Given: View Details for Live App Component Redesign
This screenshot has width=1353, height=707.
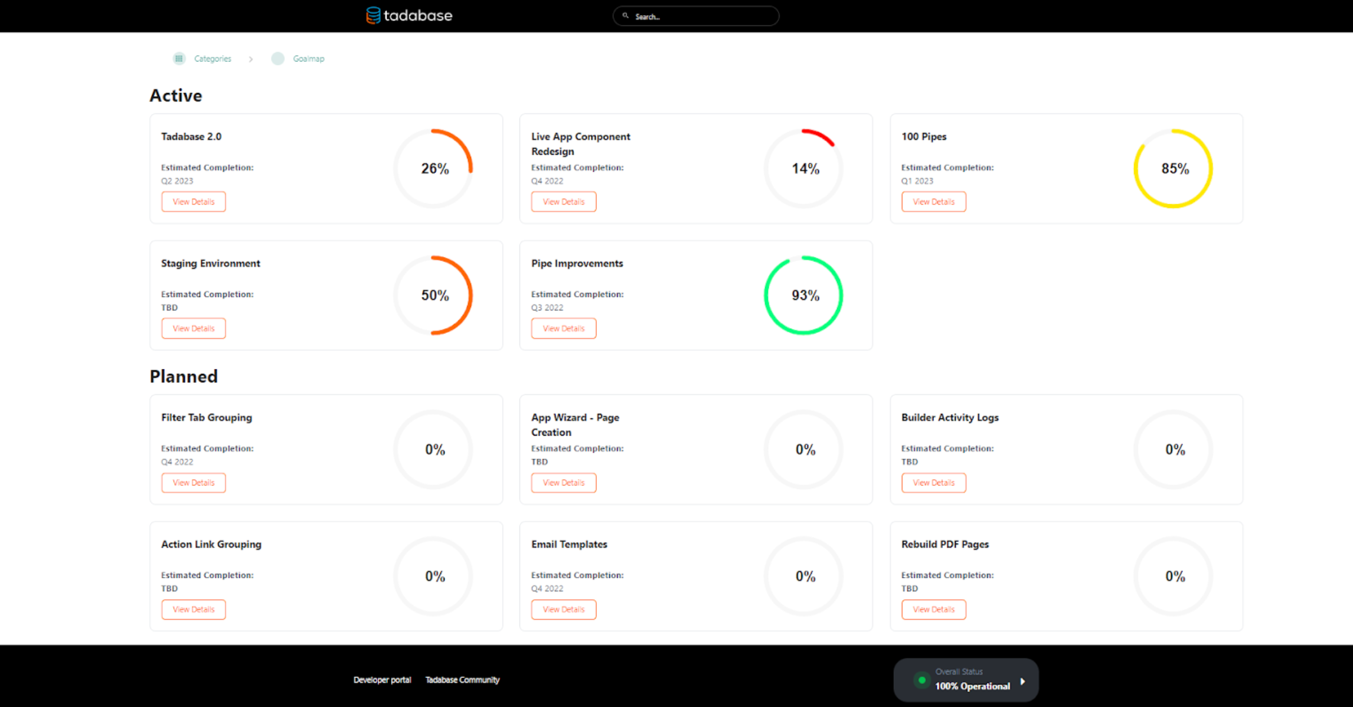Looking at the screenshot, I should [x=563, y=202].
